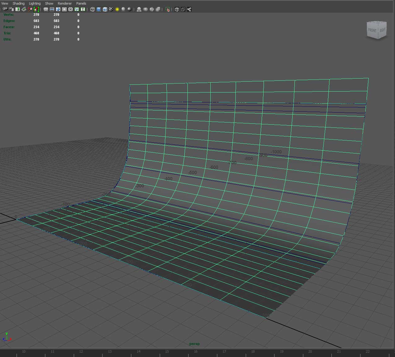
Task: Switch to Wireframe display mode
Action: point(92,9)
